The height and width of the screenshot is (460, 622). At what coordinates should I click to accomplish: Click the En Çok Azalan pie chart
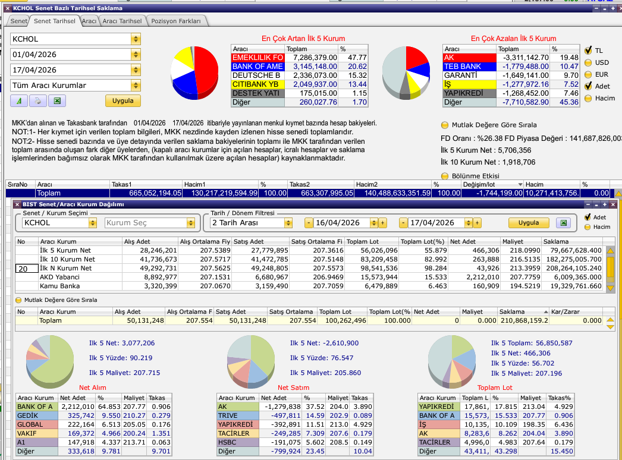406,73
